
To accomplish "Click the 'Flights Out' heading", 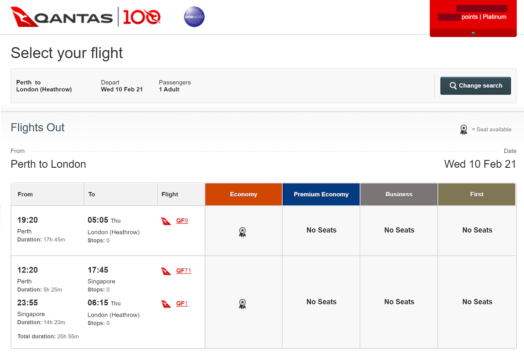I will click(x=38, y=127).
